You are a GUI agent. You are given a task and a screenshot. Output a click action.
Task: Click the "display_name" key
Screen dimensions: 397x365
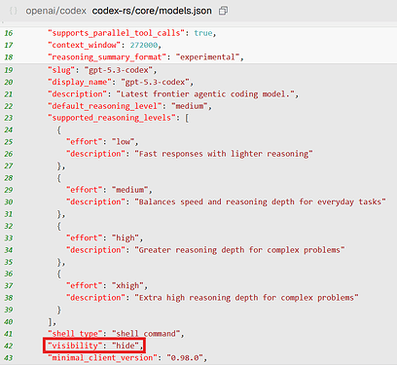point(80,82)
